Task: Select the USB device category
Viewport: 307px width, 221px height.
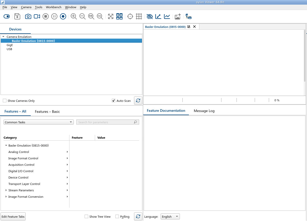Action: (x=9, y=49)
